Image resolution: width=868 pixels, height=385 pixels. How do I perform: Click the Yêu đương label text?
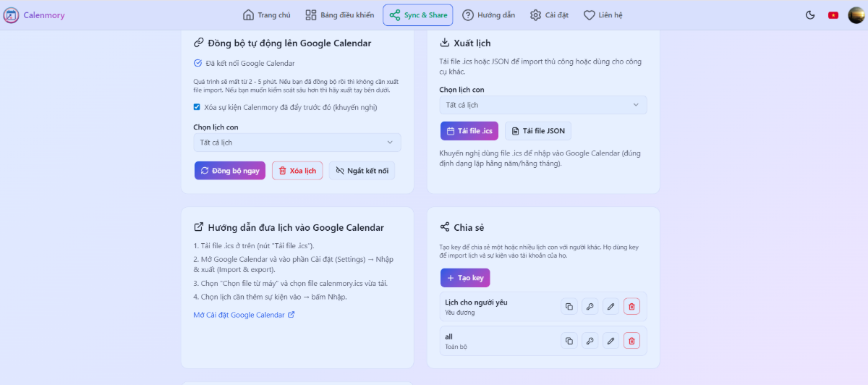[459, 313]
